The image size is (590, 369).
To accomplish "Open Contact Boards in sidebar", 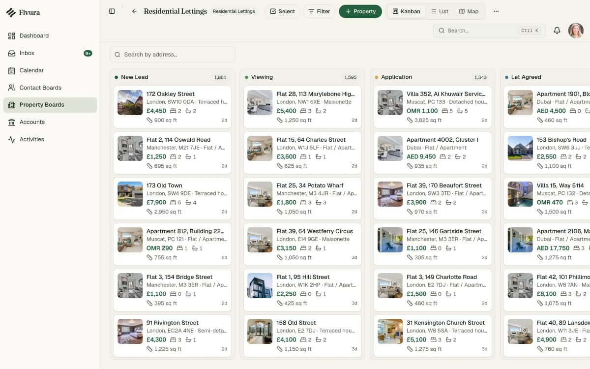I will tap(50, 88).
